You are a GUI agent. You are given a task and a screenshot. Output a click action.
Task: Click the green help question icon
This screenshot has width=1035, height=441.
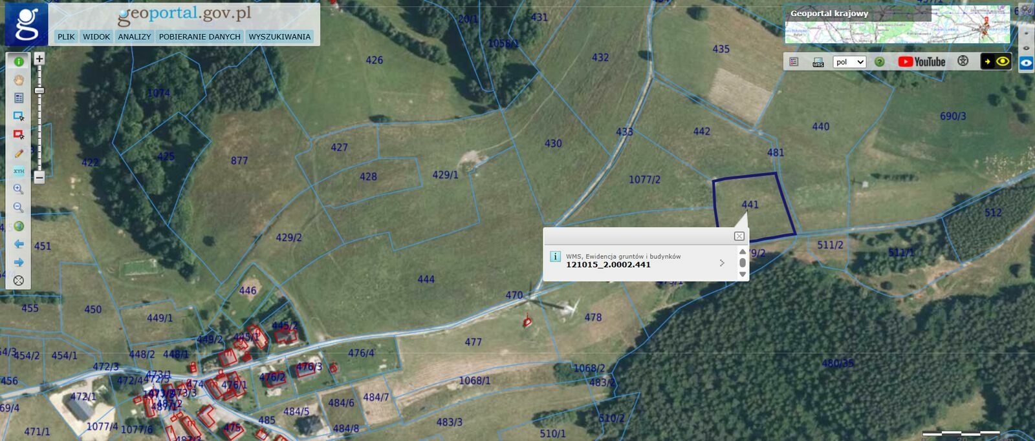click(x=879, y=62)
